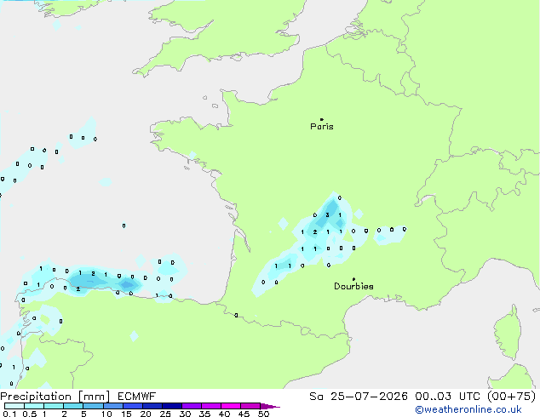Open the weatheronline.co.uk copyright link
540x417 pixels.
pos(468,409)
